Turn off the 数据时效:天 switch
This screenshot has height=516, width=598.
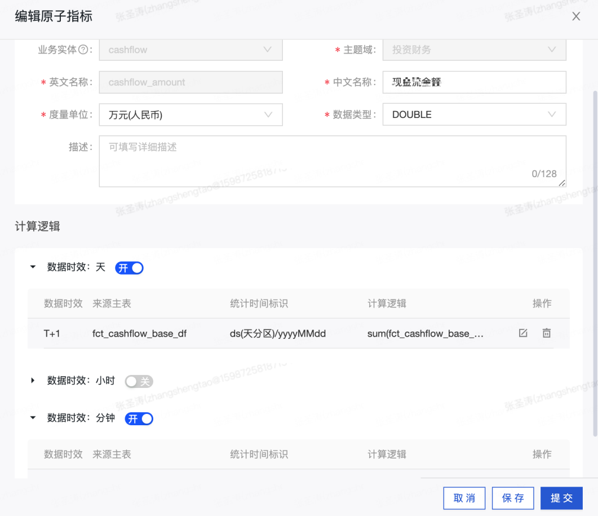pyautogui.click(x=129, y=268)
